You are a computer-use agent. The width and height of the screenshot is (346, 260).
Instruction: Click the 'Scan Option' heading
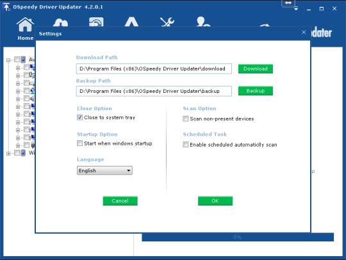coord(199,108)
